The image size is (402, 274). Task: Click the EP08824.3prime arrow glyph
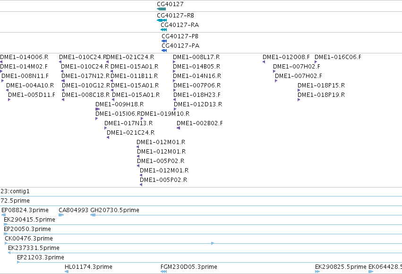(x=4, y=215)
